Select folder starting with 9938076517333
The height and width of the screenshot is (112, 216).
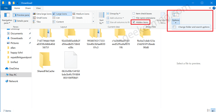tap(96, 39)
